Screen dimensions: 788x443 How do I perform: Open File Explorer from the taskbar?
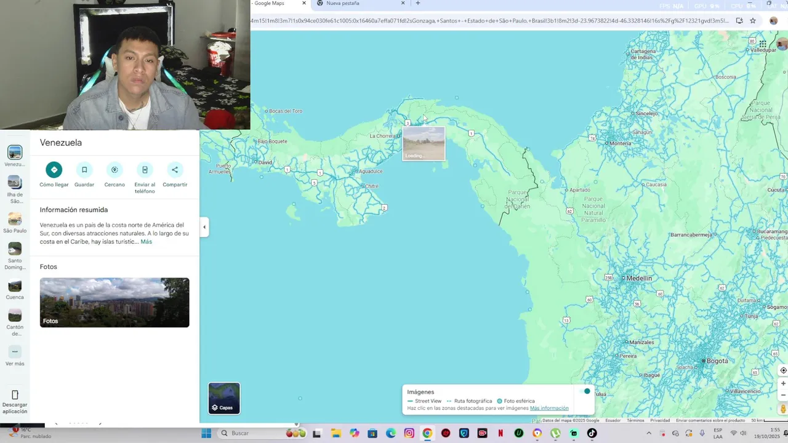click(336, 433)
